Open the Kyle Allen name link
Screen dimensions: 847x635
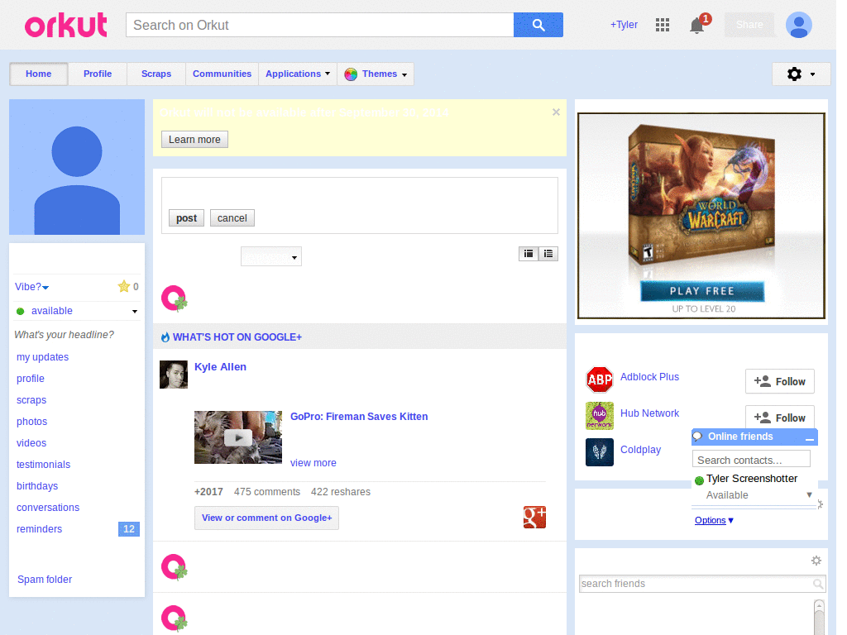point(220,366)
